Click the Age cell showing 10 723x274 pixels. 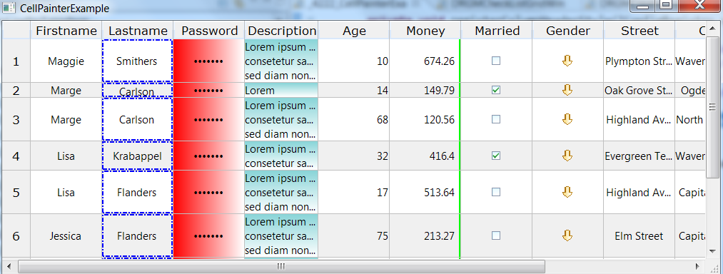coord(354,61)
